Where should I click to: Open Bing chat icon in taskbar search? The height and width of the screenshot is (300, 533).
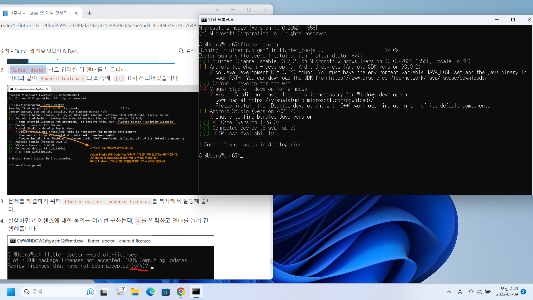tap(90, 292)
